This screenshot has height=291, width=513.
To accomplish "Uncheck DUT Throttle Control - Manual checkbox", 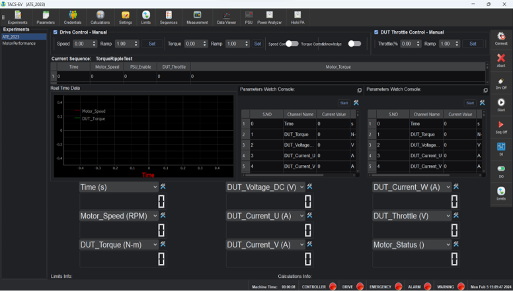I will 376,32.
